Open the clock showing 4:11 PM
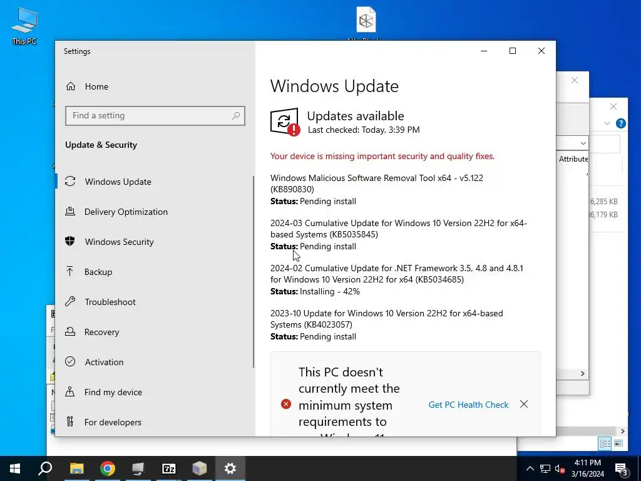This screenshot has height=481, width=641. (587, 468)
